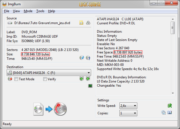Click the browse for disc image queue icon

click(88, 23)
